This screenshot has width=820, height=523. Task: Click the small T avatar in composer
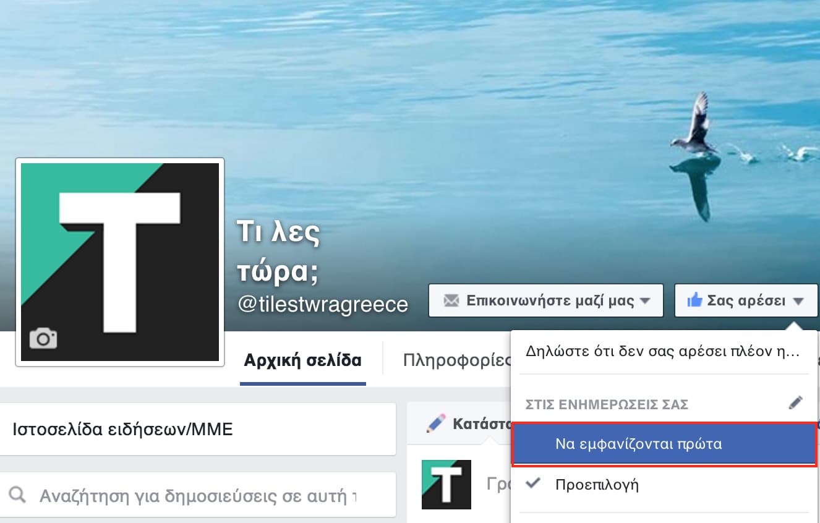click(446, 485)
